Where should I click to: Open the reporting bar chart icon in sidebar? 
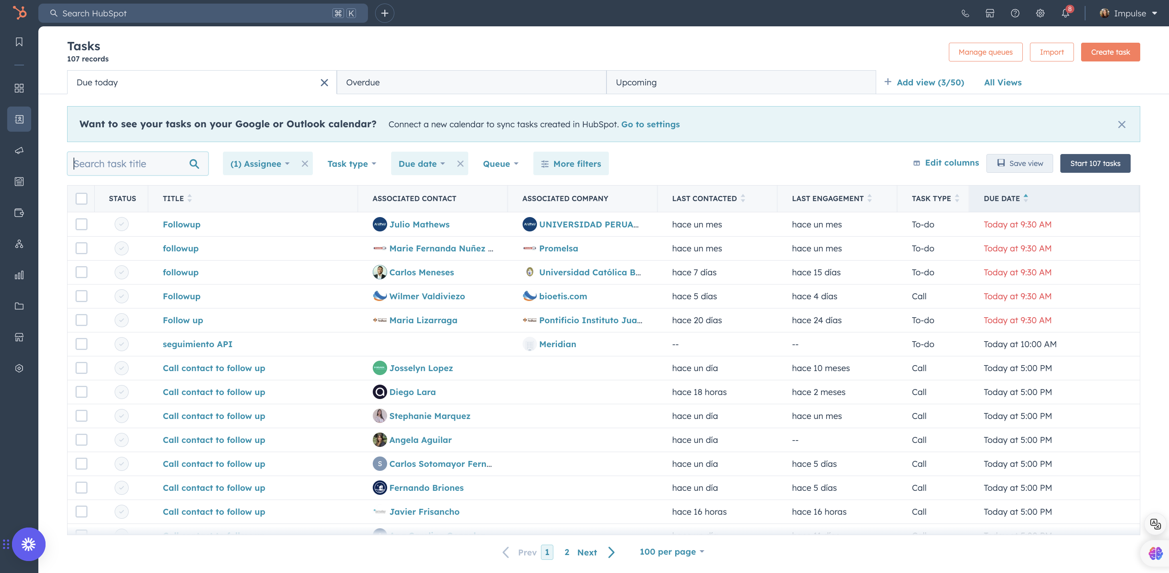pos(19,275)
